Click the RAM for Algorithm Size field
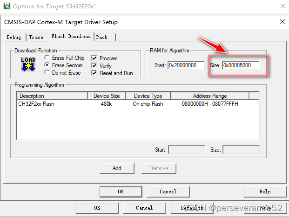The image size is (289, 217). click(x=241, y=65)
